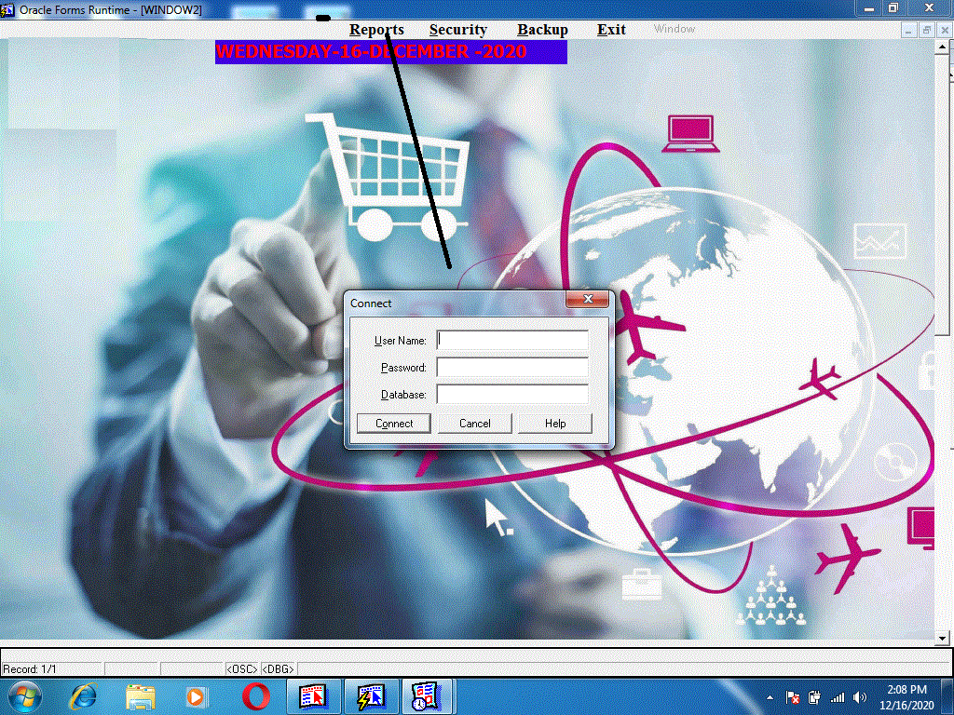
Task: Launch Internet Explorer from the taskbar
Action: (84, 695)
